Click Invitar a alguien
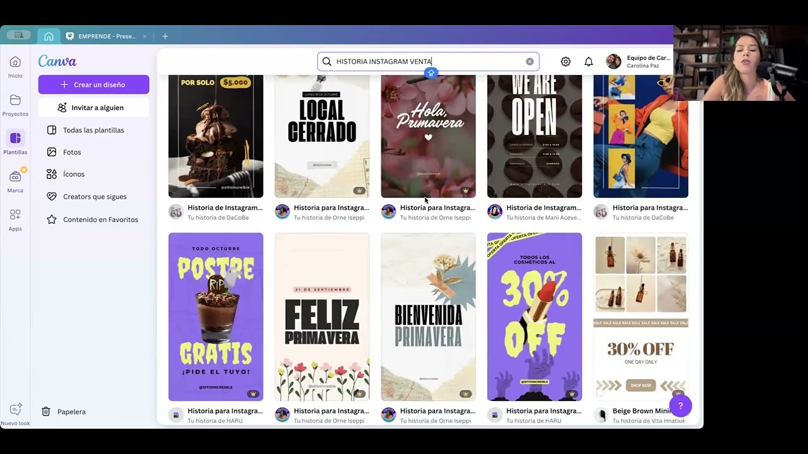The width and height of the screenshot is (808, 454). [93, 108]
